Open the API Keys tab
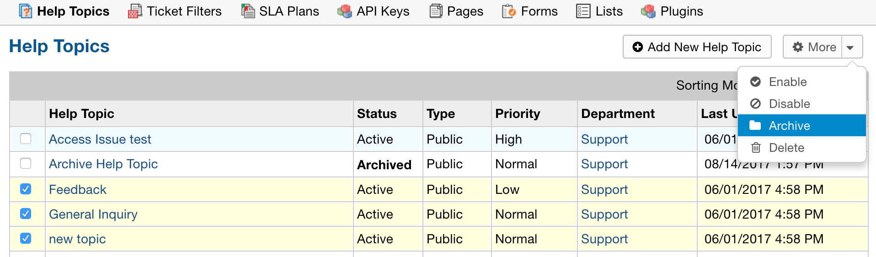 (374, 11)
